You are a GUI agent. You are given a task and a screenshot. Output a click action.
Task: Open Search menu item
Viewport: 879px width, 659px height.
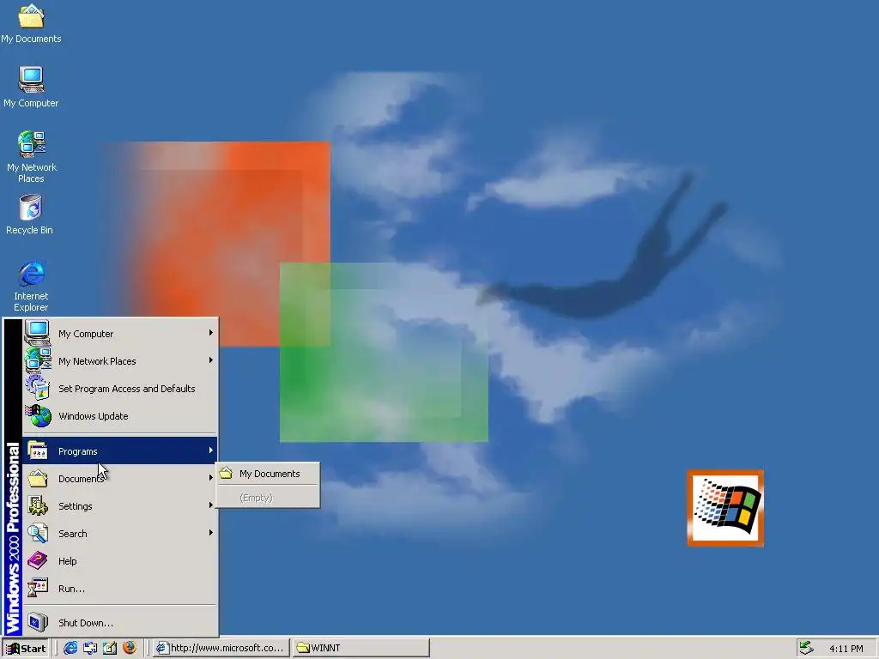click(x=119, y=533)
